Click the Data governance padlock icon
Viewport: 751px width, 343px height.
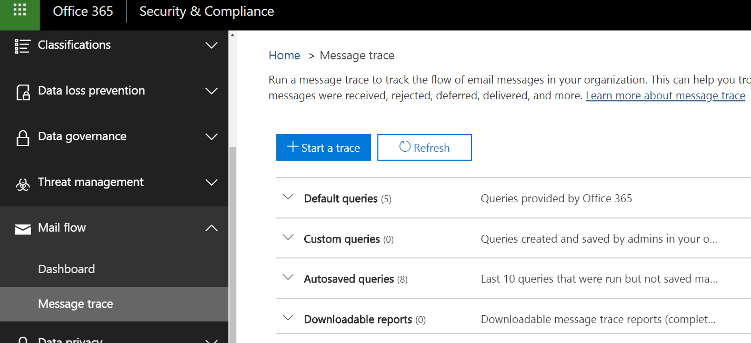tap(23, 136)
